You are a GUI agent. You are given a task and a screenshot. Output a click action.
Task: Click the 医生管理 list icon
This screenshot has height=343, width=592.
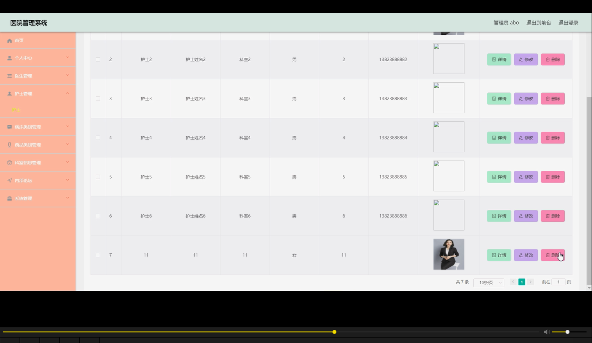pyautogui.click(x=9, y=76)
